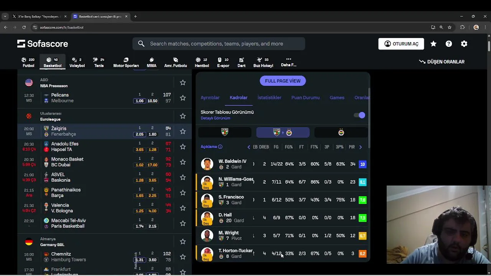
Task: Focus the Sofascore search field
Action: point(219,44)
